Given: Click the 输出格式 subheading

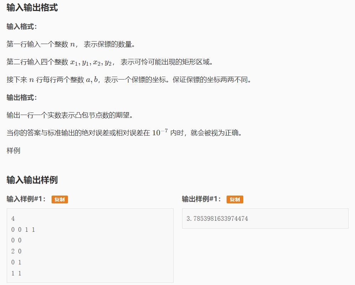Looking at the screenshot, I should point(22,98).
